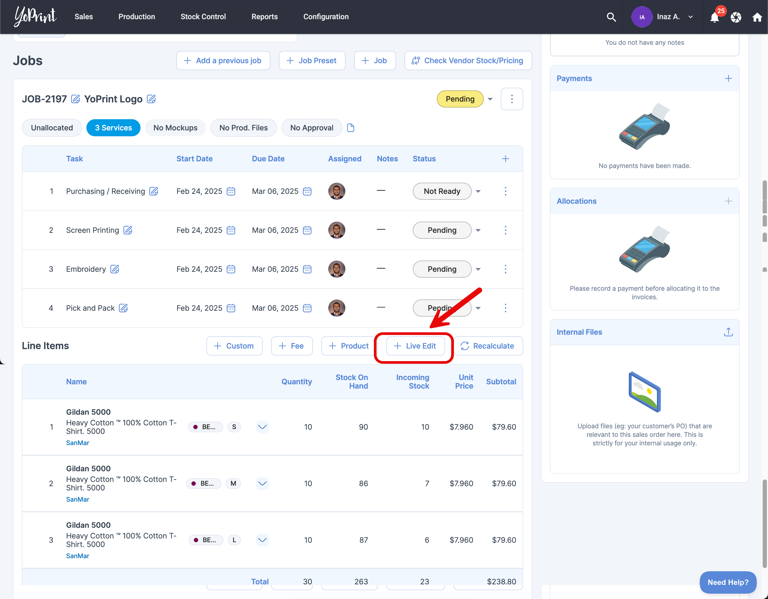The width and height of the screenshot is (768, 599).
Task: Edit JOB-2197 number pencil icon
Action: (75, 99)
